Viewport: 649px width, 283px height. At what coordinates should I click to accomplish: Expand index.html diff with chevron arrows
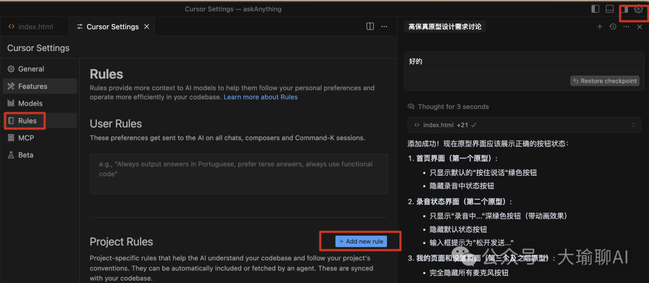pyautogui.click(x=633, y=125)
